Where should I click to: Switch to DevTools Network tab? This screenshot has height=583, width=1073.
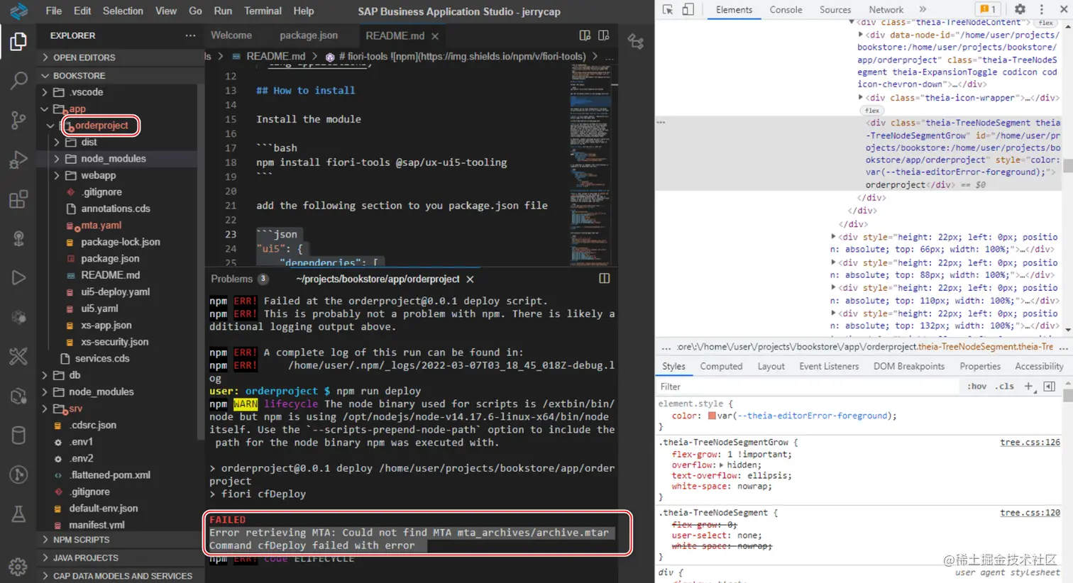[886, 10]
